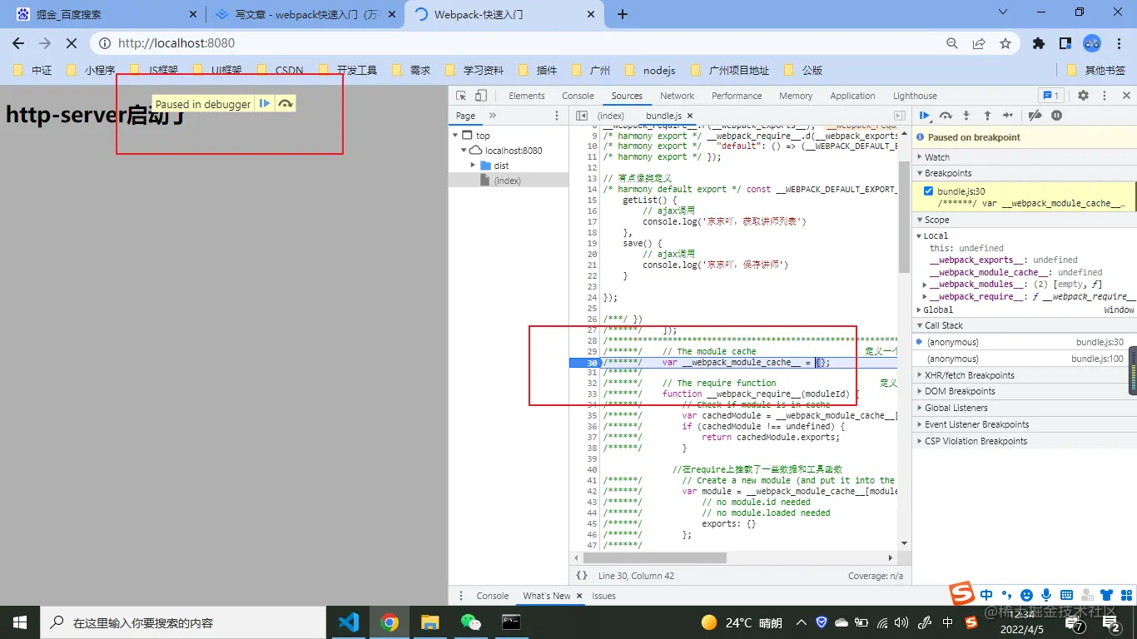Step over from the Paused in debugger overlay
The width and height of the screenshot is (1137, 639).
[285, 104]
